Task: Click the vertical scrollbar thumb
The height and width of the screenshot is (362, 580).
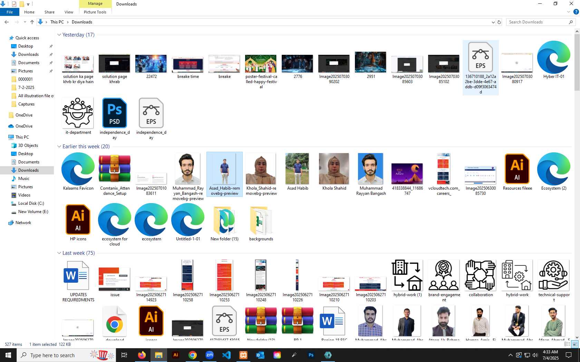Action: click(x=577, y=62)
